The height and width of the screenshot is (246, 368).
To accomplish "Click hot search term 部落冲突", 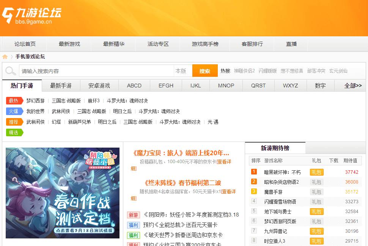I will coord(316,71).
